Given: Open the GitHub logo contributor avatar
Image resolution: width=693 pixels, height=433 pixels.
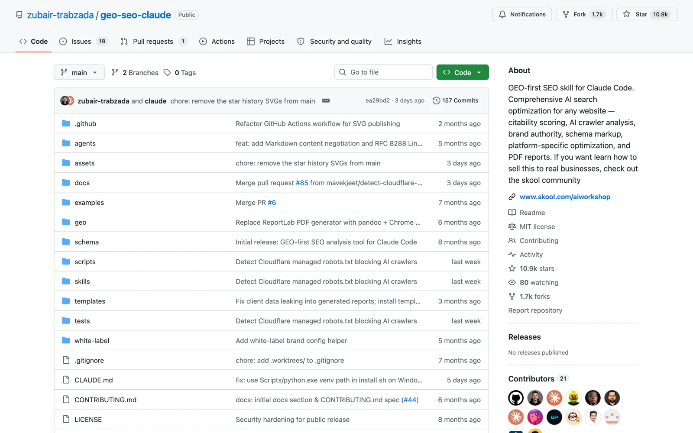Looking at the screenshot, I should coord(516,397).
